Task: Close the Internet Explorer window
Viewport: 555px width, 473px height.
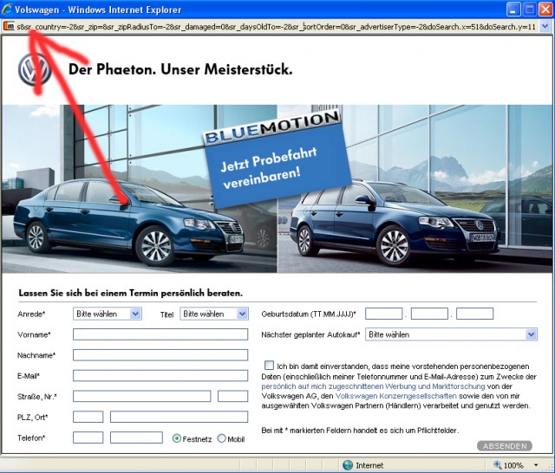Action: coord(545,10)
